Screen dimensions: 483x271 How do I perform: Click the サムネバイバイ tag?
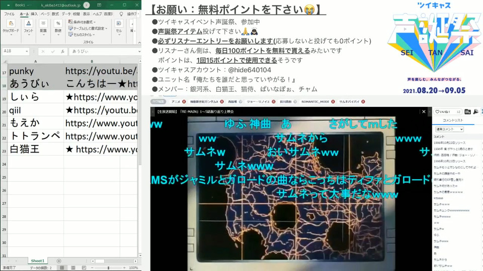coord(349,102)
